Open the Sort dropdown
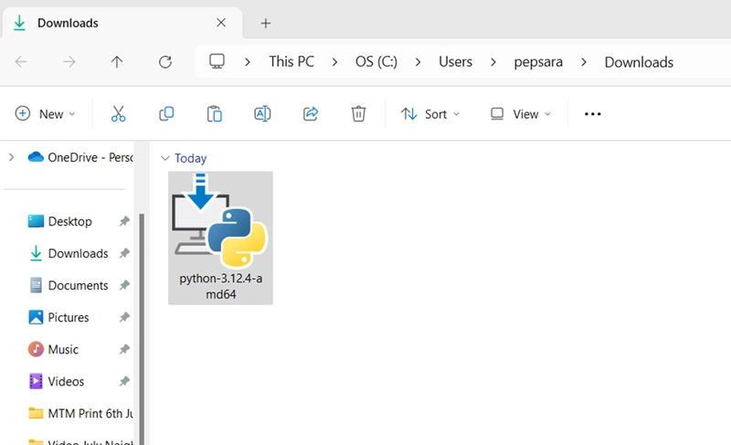731x445 pixels. (429, 113)
